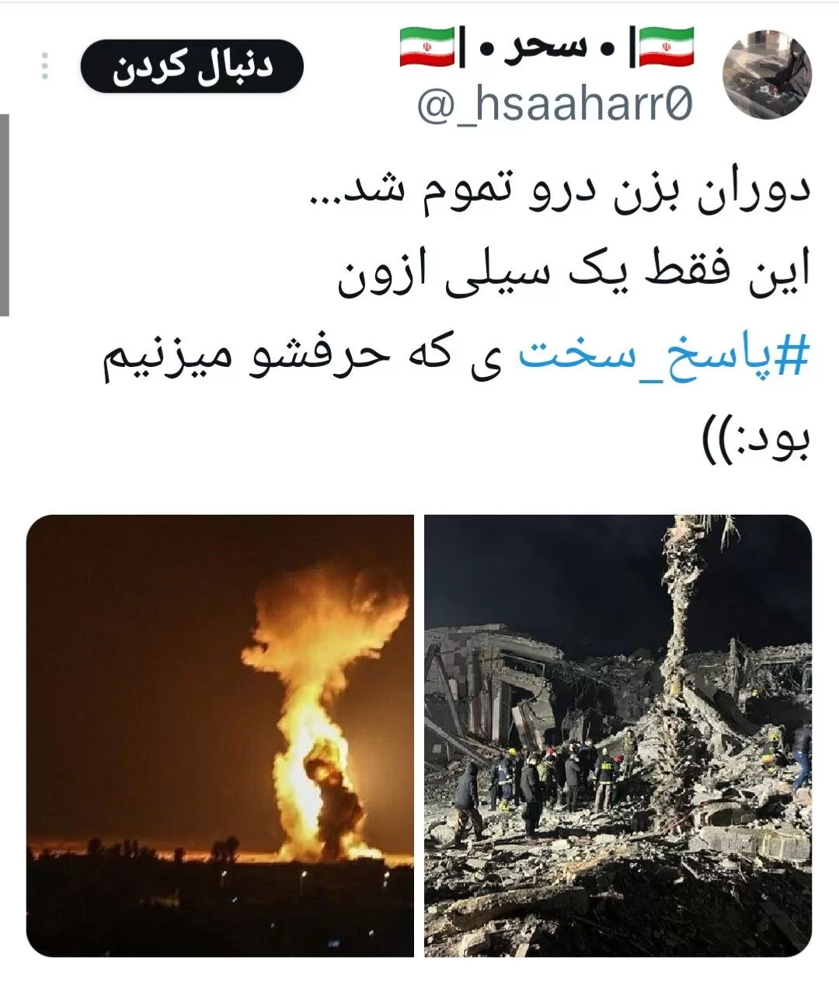Viewport: 839px width, 985px height.
Task: Click the tweet line این فقط یک سیلی
Action: (x=575, y=274)
